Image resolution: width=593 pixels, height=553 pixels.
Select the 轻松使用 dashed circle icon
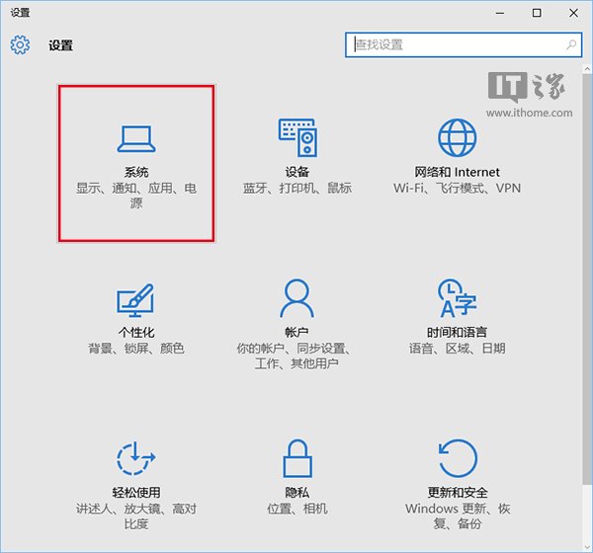pyautogui.click(x=136, y=459)
